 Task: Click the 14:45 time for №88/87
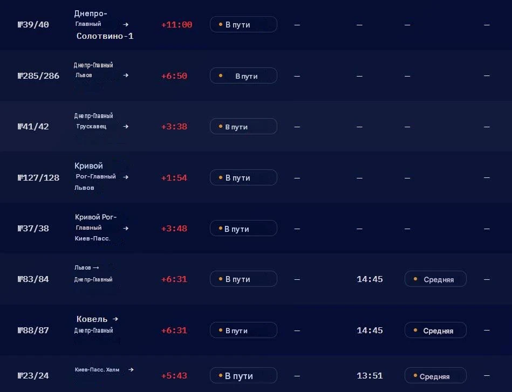[370, 331]
